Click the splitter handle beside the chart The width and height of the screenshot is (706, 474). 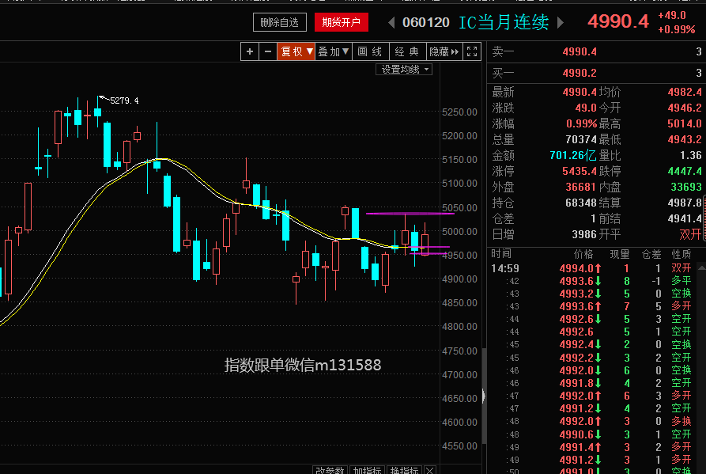484,396
